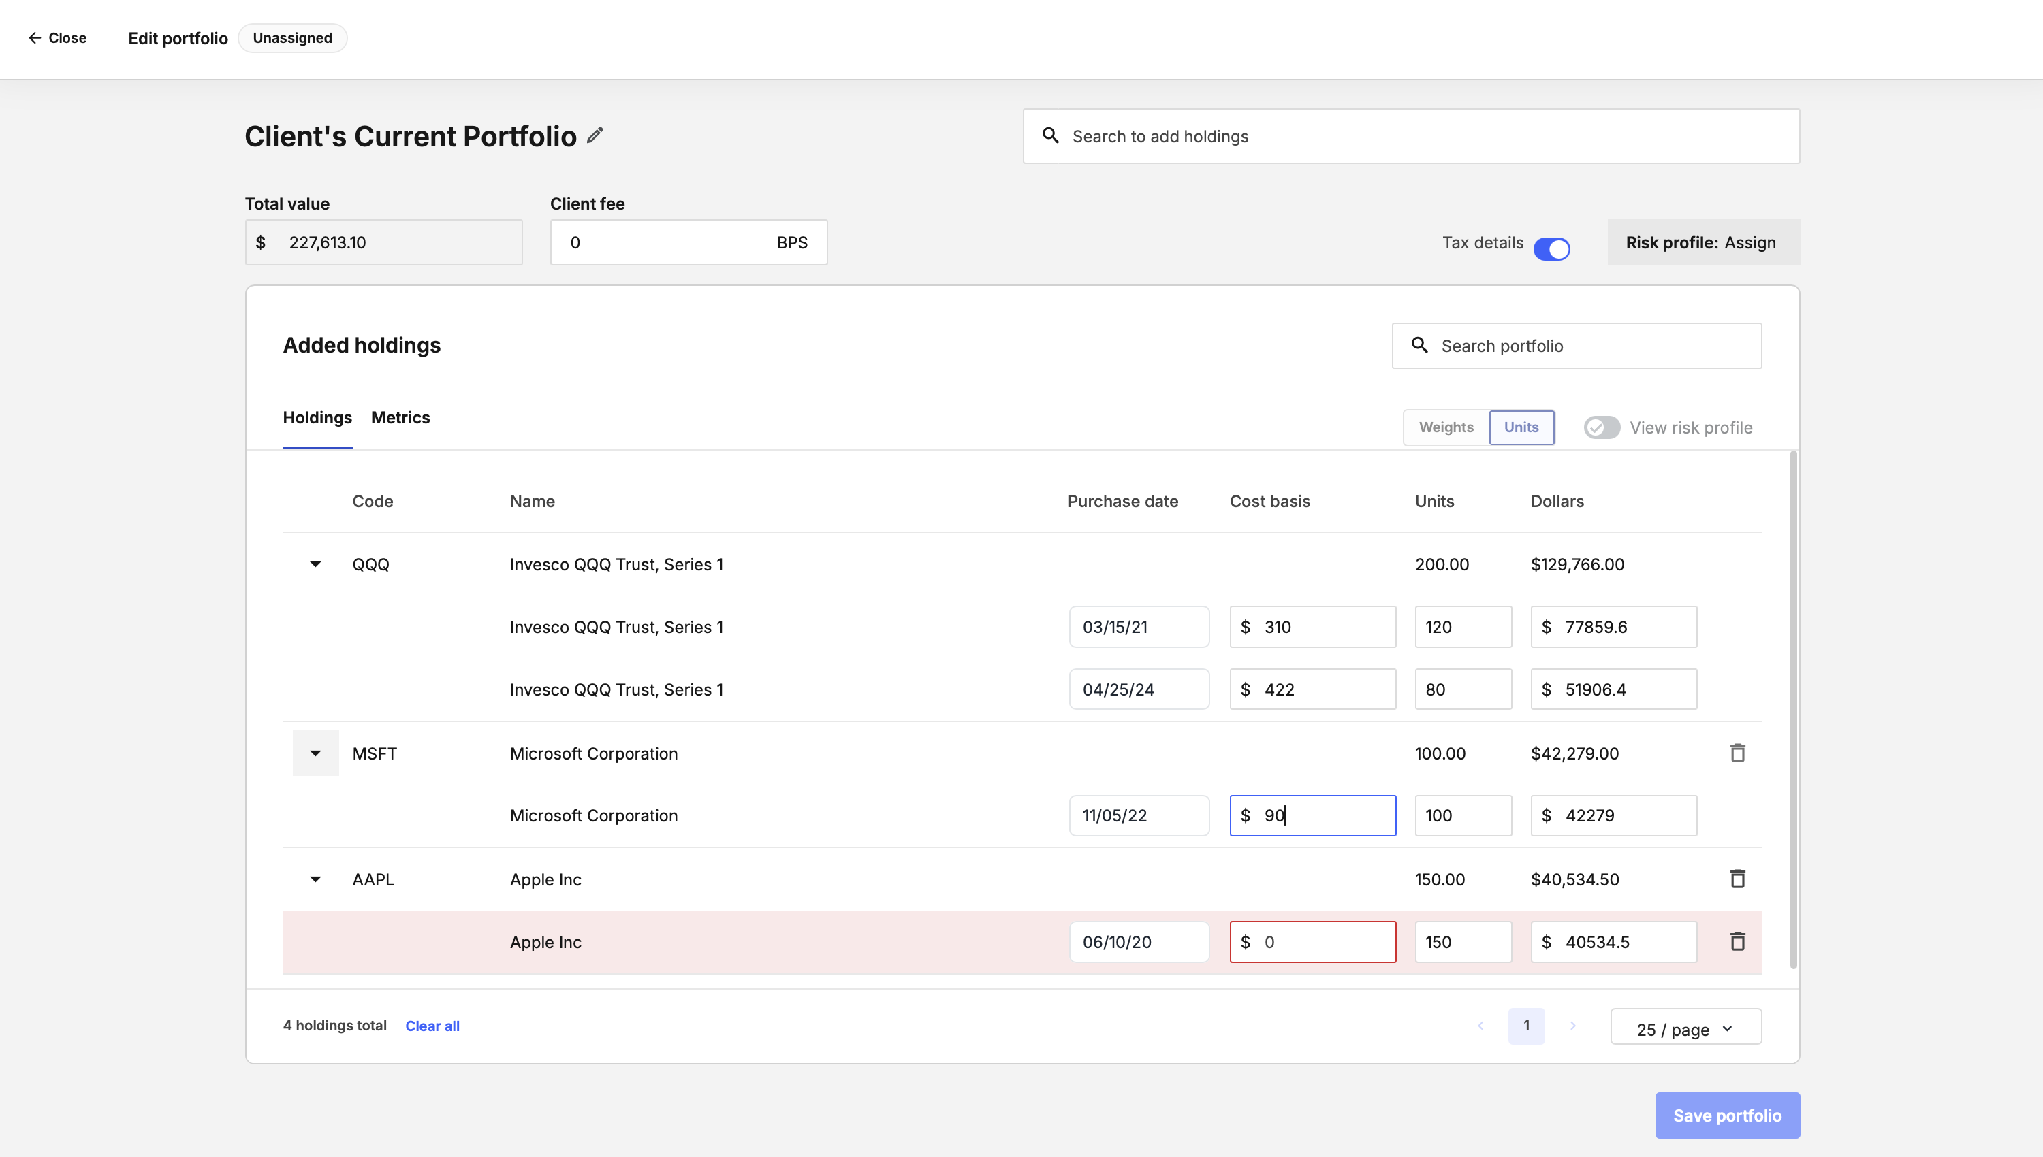Delete the MSFT holding with trash icon

tap(1737, 753)
